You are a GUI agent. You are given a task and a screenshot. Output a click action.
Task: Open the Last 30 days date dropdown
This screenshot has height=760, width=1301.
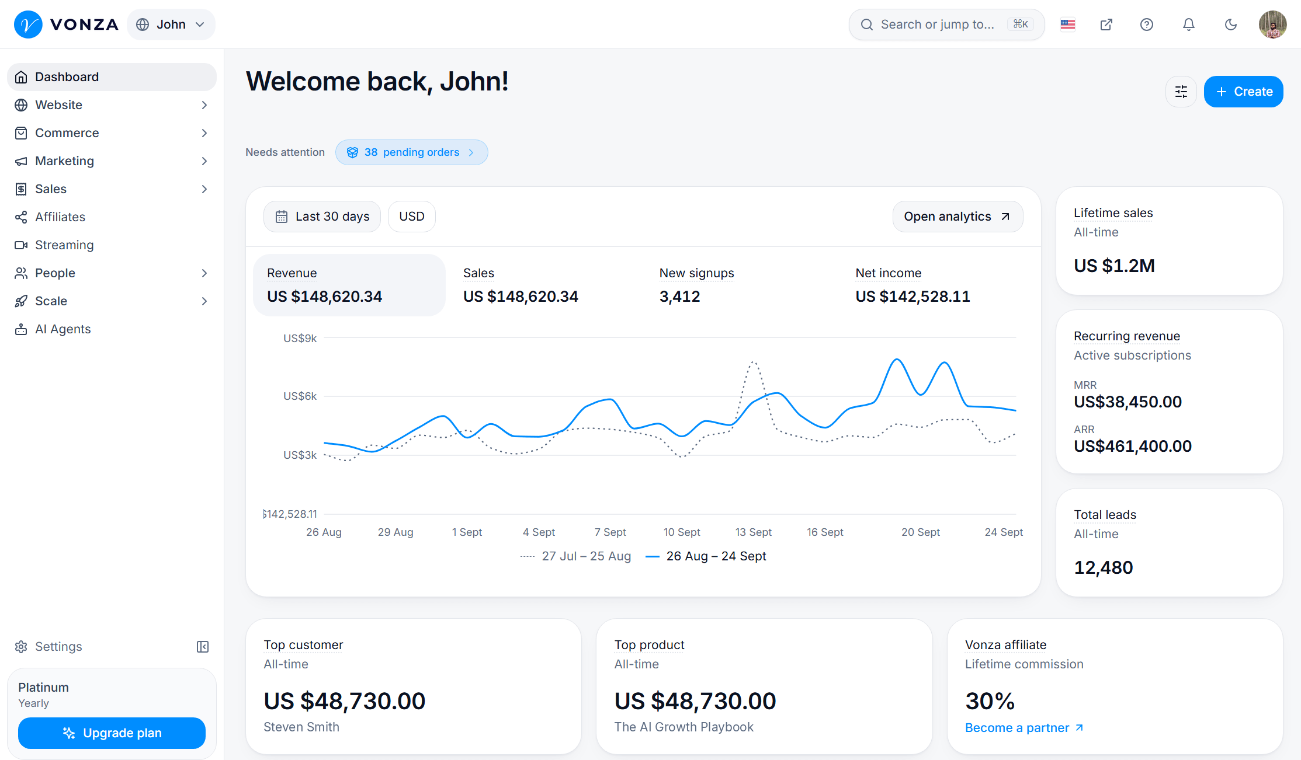[x=322, y=217]
